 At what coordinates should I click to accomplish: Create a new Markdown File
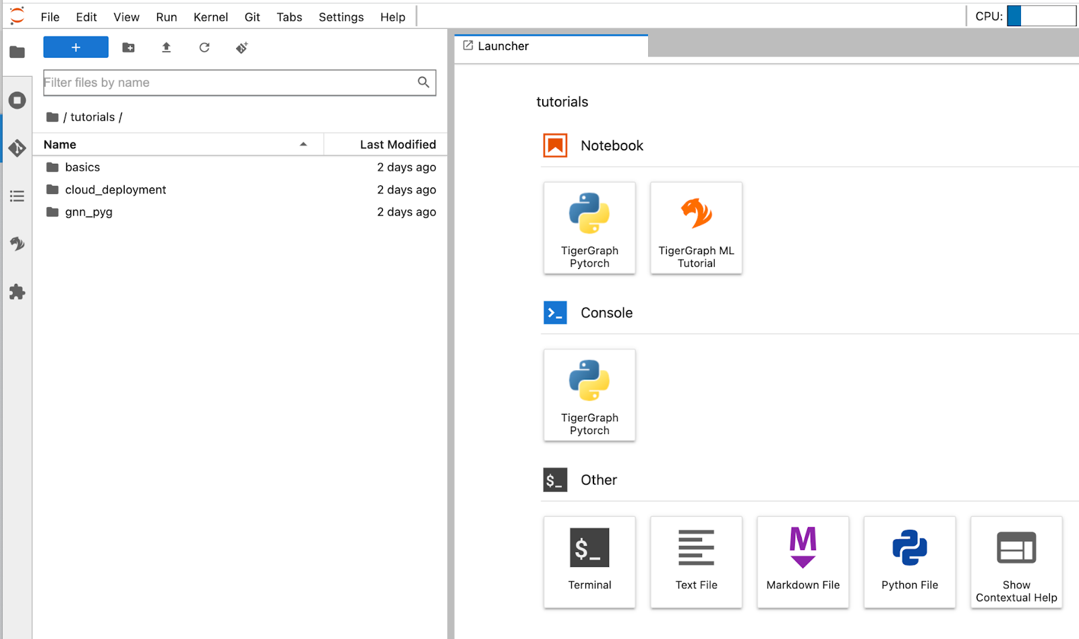tap(803, 562)
